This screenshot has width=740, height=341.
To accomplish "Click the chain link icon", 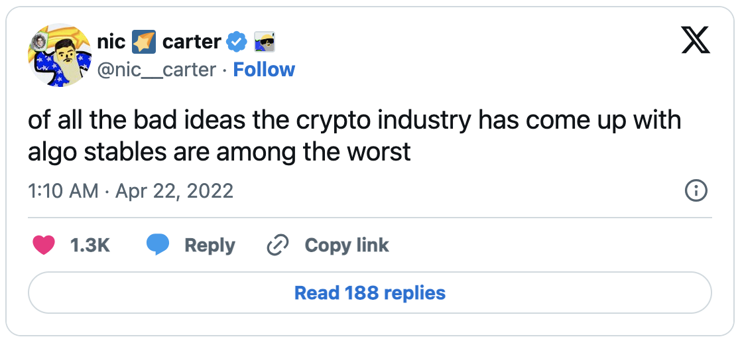I will [x=278, y=245].
